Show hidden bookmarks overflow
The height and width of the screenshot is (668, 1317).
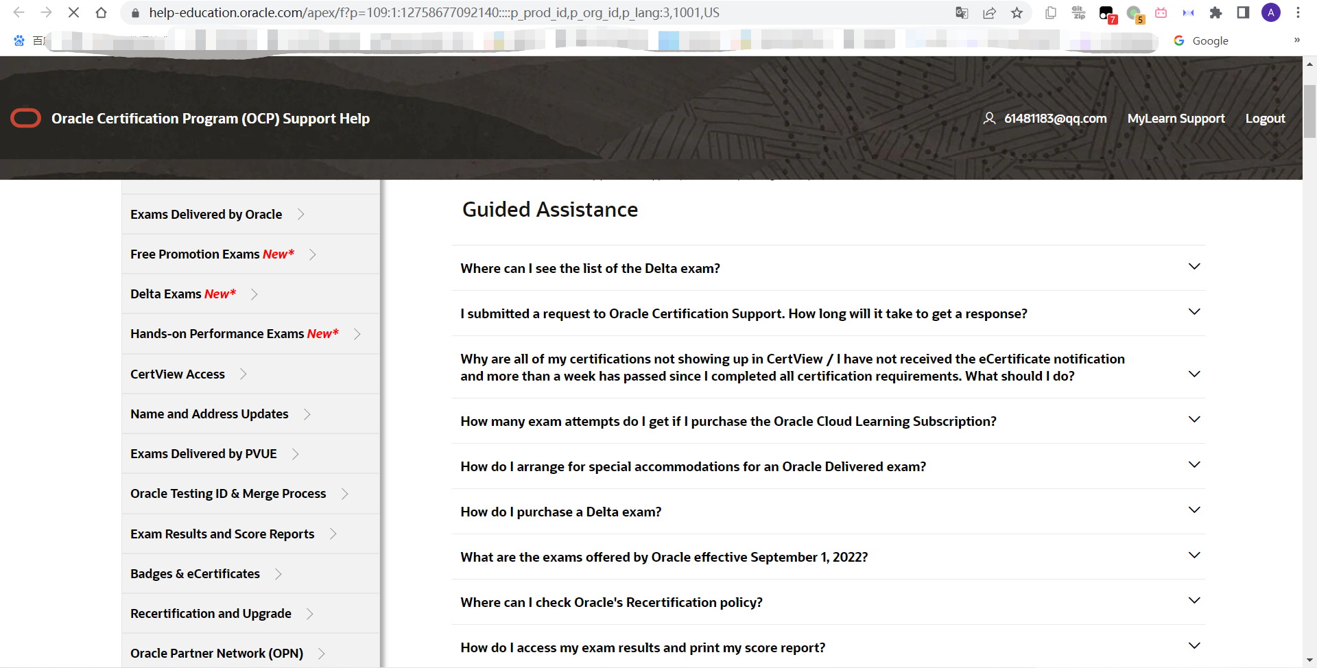click(x=1297, y=40)
